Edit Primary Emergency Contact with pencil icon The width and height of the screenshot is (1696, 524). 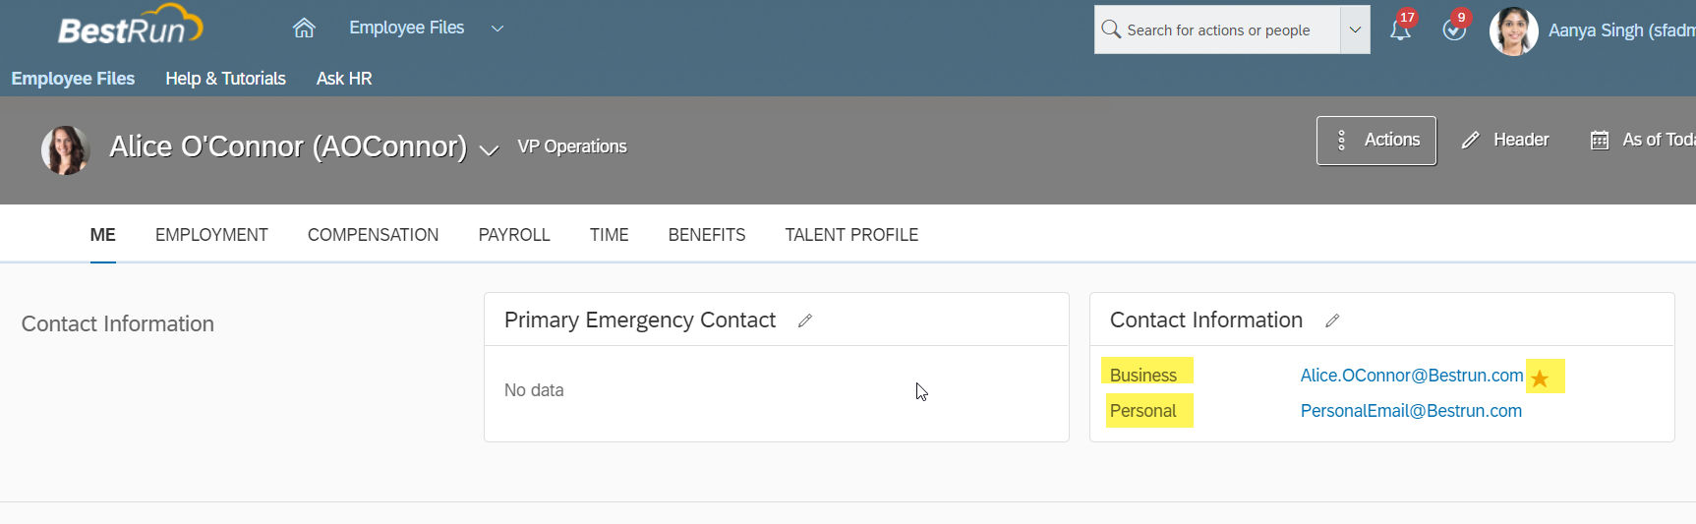pos(805,320)
